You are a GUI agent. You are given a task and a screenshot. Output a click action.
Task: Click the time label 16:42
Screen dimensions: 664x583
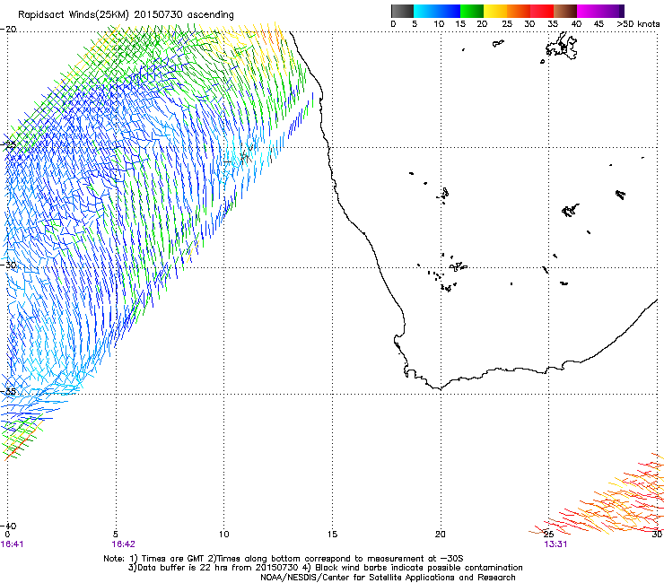[123, 544]
